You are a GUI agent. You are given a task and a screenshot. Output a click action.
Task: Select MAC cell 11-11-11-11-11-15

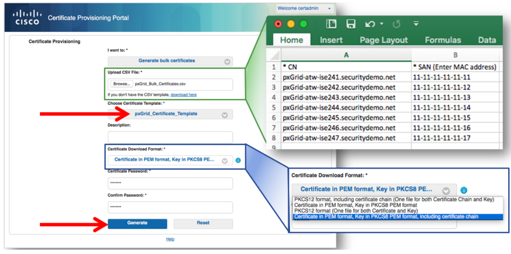click(x=455, y=118)
